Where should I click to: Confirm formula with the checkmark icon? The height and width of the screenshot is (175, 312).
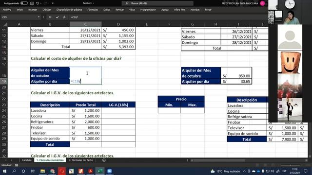pyautogui.click(x=58, y=17)
